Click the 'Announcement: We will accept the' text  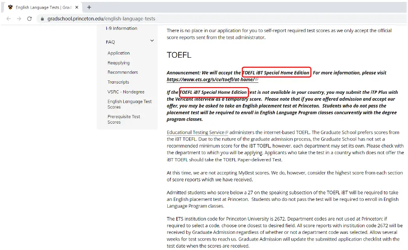point(204,73)
